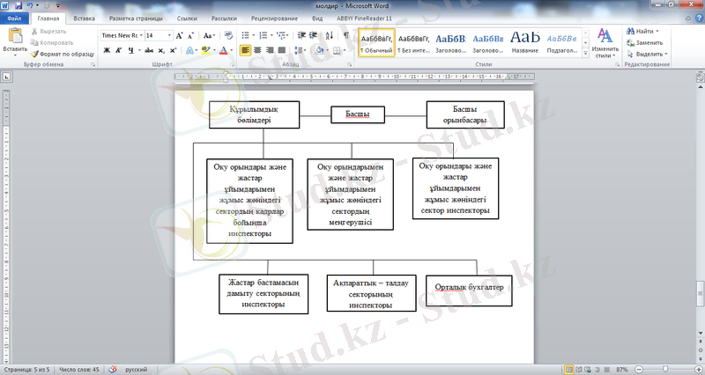This screenshot has width=705, height=375.
Task: Toggle italic (К) formatting
Action: (x=118, y=50)
